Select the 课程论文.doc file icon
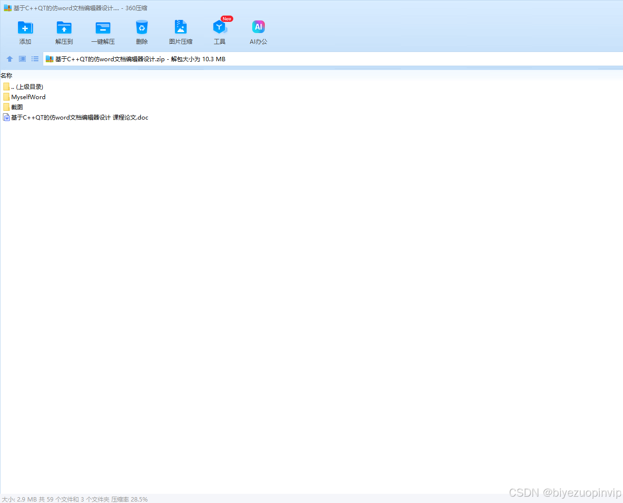The width and height of the screenshot is (623, 503). pos(6,117)
